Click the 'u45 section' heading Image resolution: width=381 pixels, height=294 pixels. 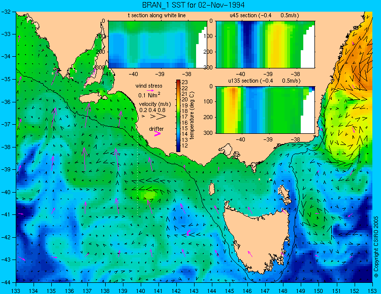click(243, 15)
